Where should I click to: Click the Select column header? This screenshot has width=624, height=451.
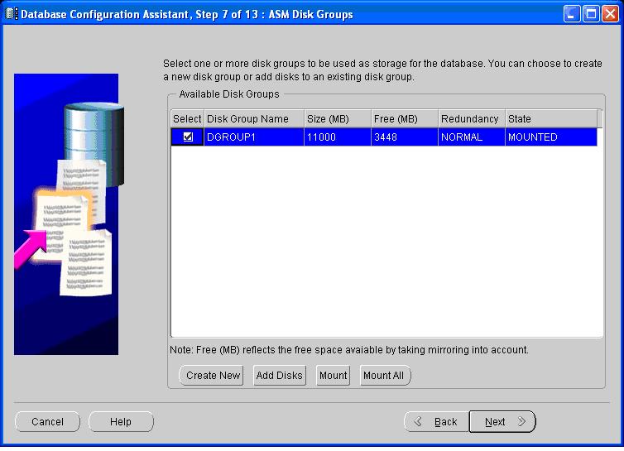[x=187, y=119]
